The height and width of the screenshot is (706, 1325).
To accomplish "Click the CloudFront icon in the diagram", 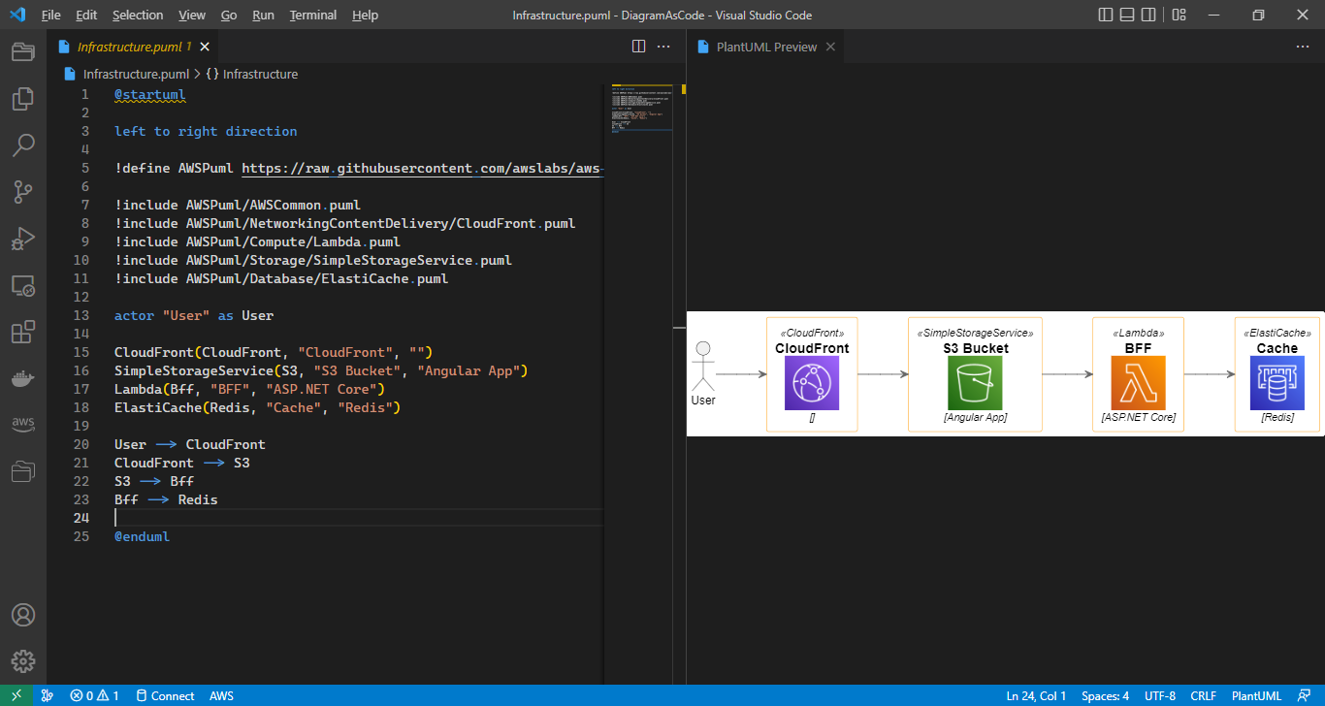I will [812, 383].
